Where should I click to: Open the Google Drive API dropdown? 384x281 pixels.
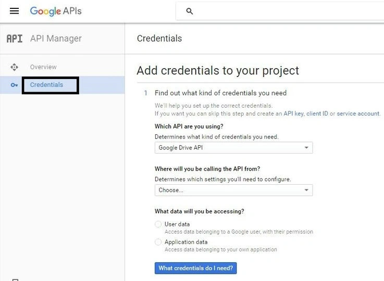pyautogui.click(x=233, y=147)
